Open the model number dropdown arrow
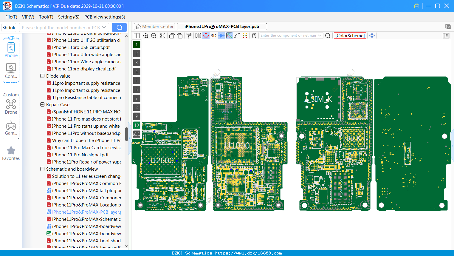 pos(104,27)
